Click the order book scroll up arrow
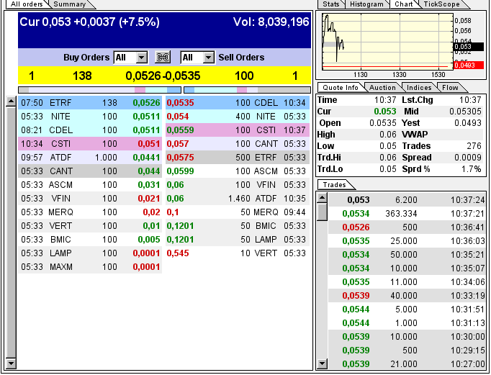The width and height of the screenshot is (491, 375). 11,101
